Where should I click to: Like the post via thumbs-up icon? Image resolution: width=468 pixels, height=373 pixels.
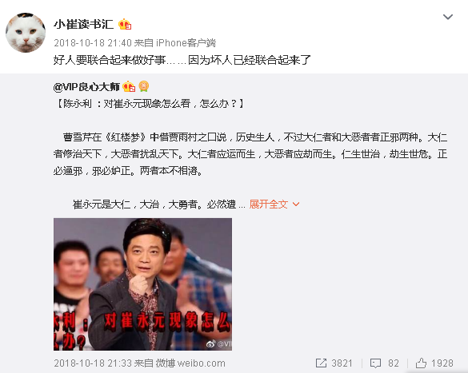(421, 363)
